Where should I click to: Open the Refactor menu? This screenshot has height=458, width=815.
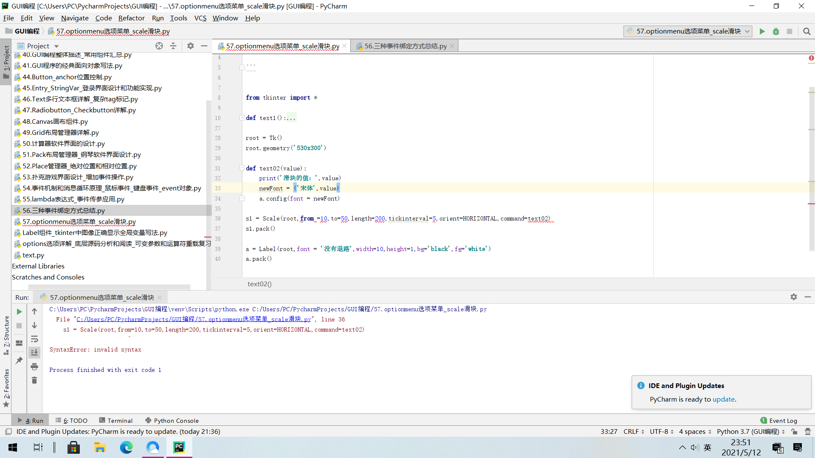click(x=131, y=18)
